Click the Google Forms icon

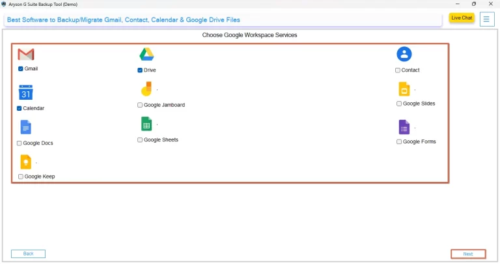pyautogui.click(x=404, y=127)
